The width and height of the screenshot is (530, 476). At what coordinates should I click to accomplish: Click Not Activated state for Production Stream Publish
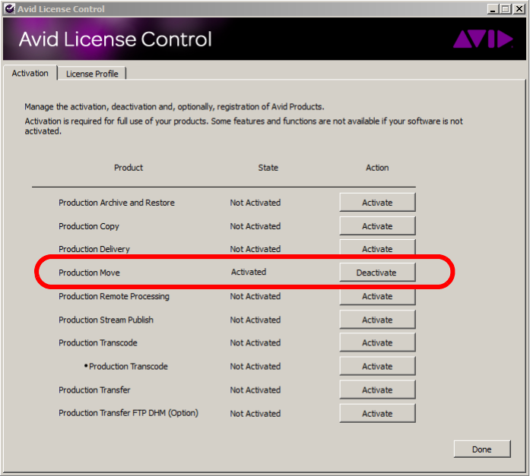tap(255, 320)
